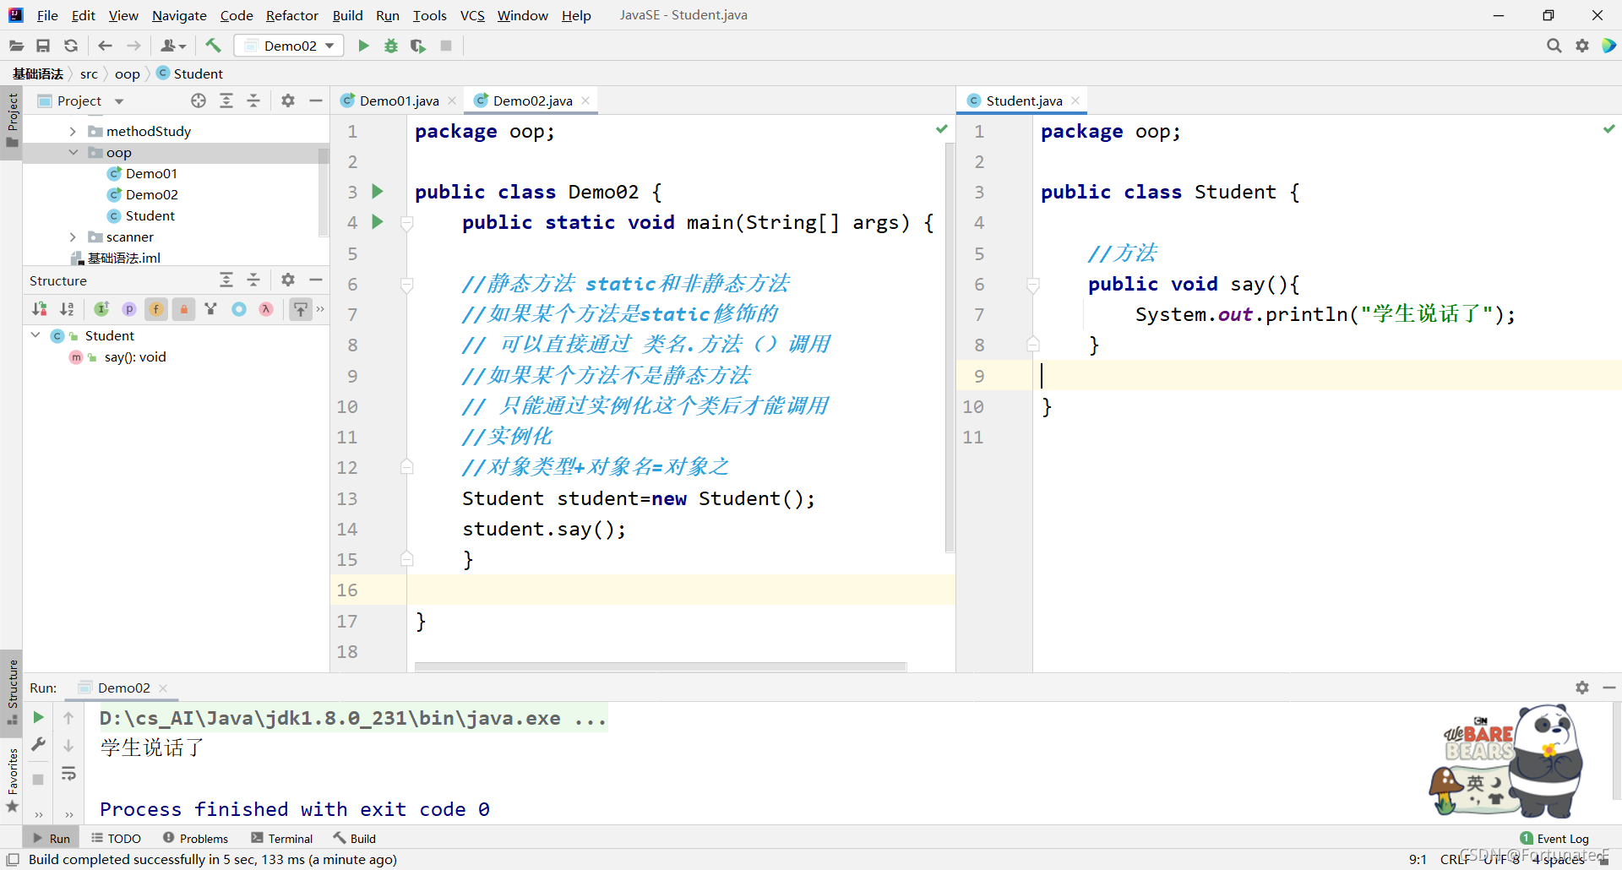Viewport: 1622px width, 870px height.
Task: Open the VCS menu
Action: coord(472,15)
